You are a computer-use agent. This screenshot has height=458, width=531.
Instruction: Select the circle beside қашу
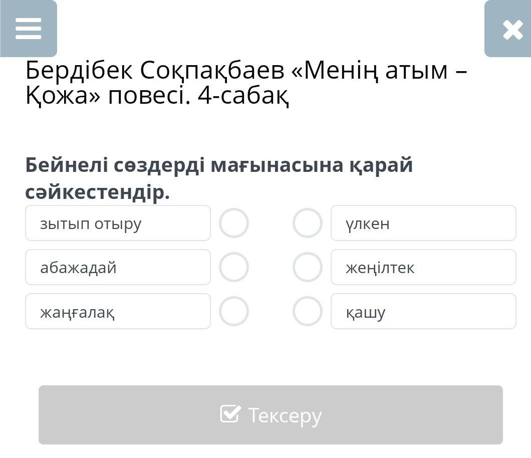(x=307, y=311)
